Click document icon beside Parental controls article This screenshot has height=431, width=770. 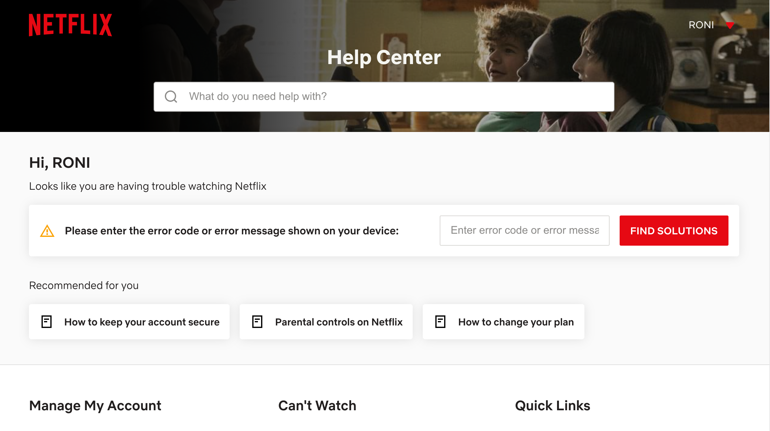pyautogui.click(x=257, y=322)
